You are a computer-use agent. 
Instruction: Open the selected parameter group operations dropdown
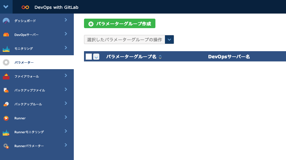pos(169,40)
